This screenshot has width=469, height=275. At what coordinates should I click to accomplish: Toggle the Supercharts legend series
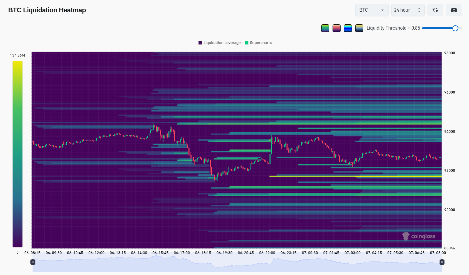click(258, 43)
